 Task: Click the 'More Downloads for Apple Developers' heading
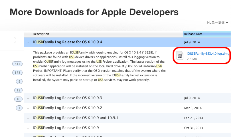click(x=94, y=12)
